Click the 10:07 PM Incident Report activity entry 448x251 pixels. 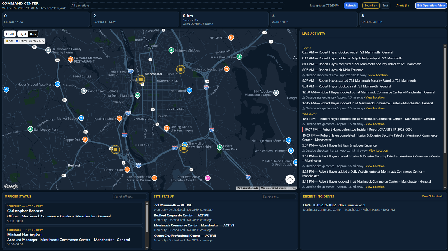[358, 130]
